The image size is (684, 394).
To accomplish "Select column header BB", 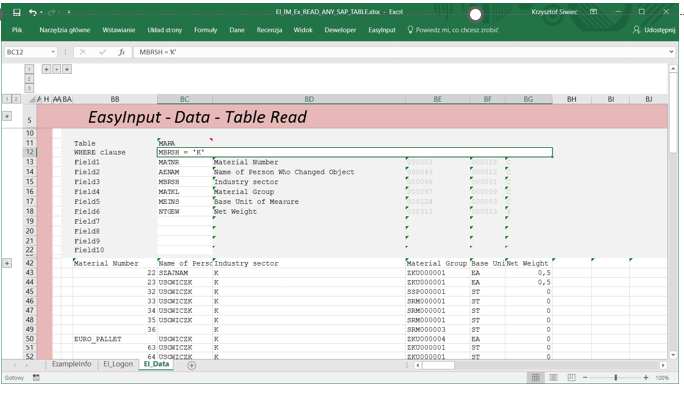I will point(115,99).
